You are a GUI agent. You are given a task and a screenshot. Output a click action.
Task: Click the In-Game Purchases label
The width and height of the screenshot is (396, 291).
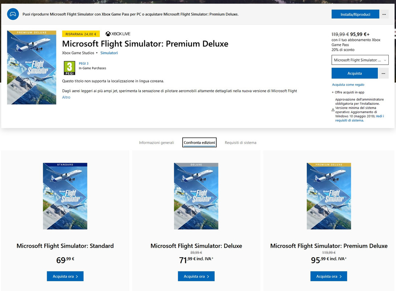(x=93, y=68)
